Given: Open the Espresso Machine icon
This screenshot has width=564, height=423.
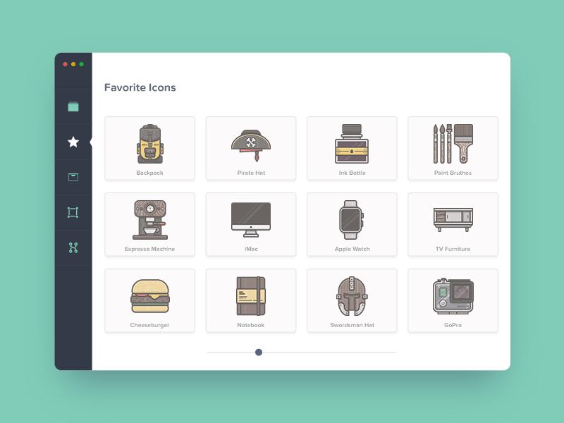Looking at the screenshot, I should click(150, 224).
